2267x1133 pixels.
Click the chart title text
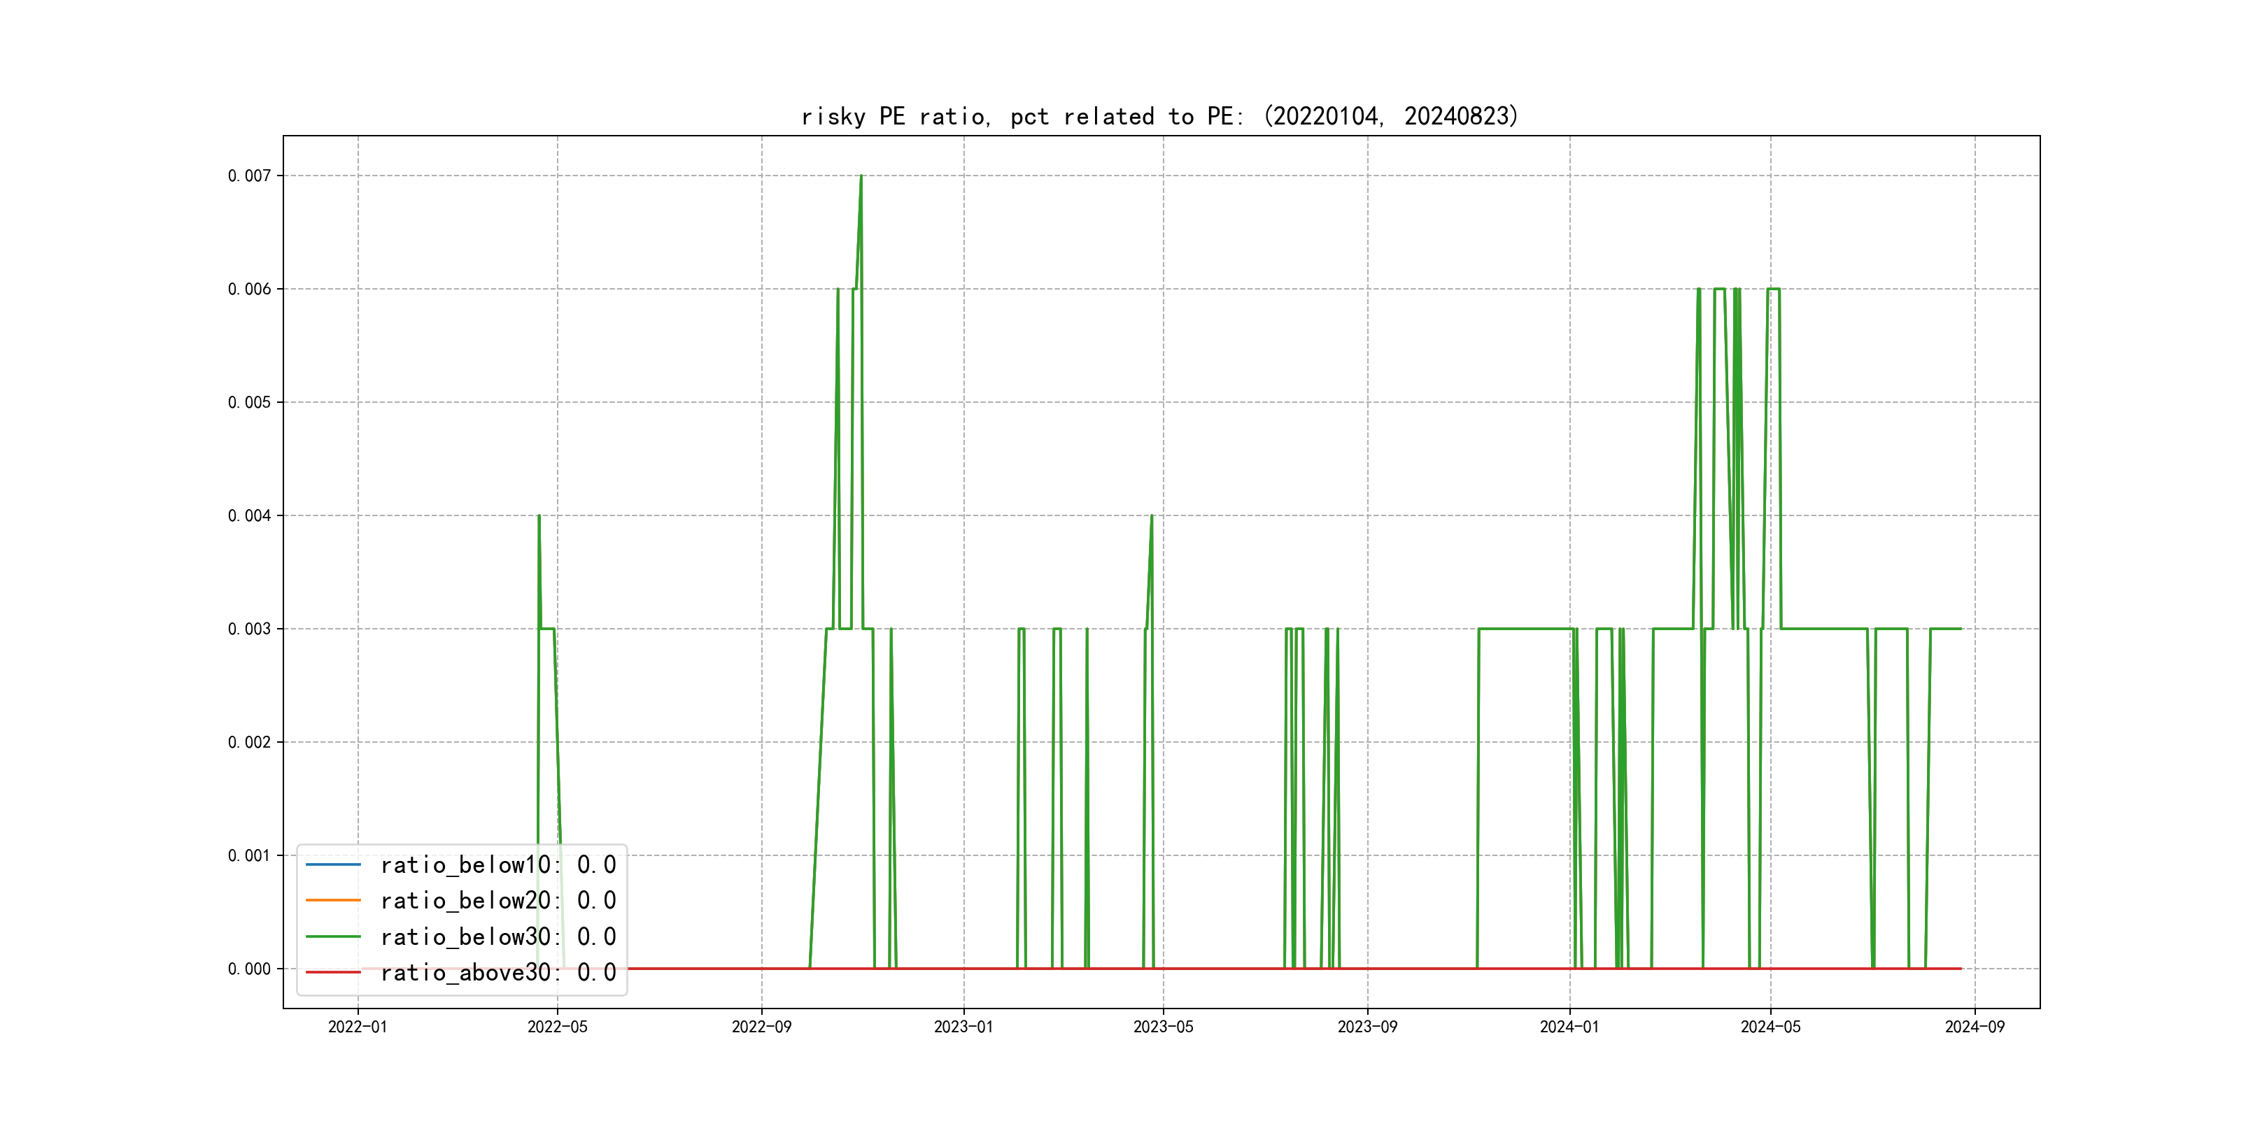pos(1160,116)
